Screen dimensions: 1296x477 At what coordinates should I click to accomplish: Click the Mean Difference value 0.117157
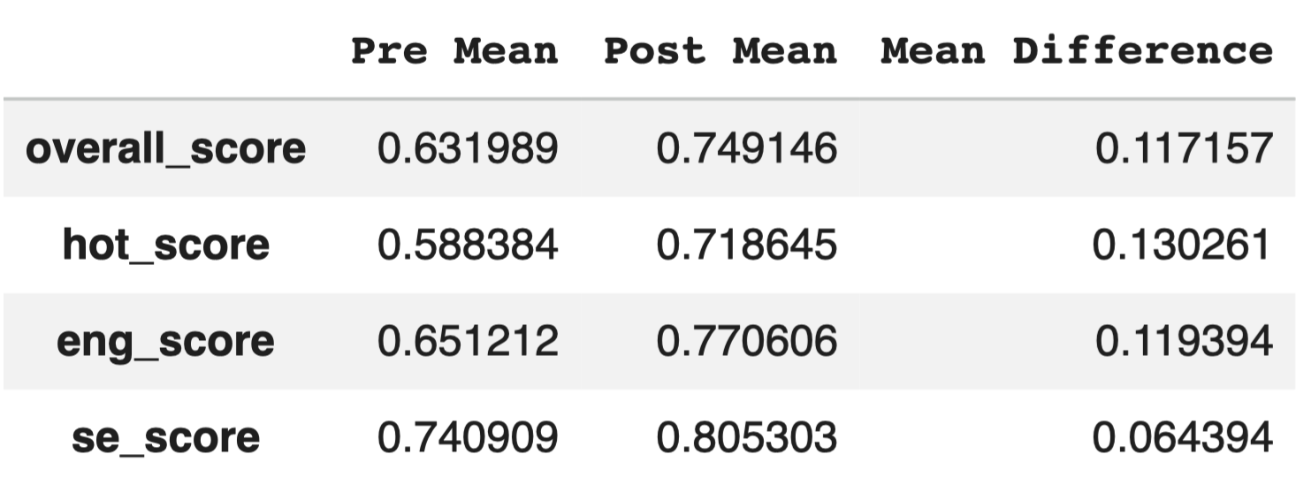[x=1184, y=148]
